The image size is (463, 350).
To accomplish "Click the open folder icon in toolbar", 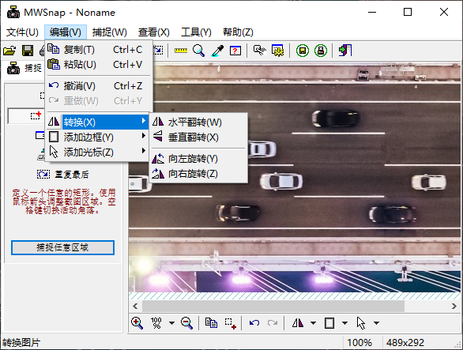I will point(9,51).
